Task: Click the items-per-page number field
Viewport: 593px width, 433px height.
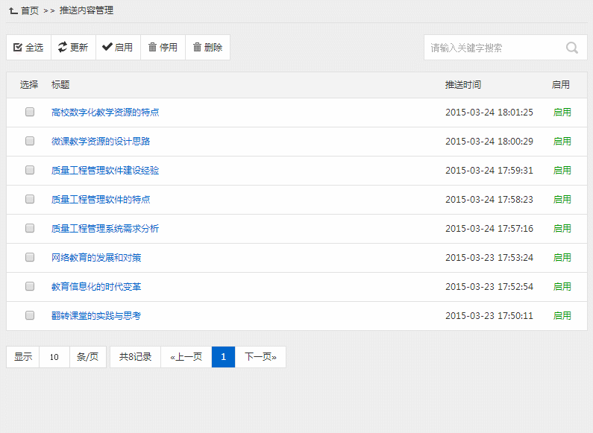Action: [x=54, y=357]
